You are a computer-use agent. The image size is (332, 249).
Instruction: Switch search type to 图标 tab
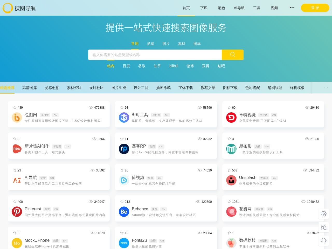(197, 44)
